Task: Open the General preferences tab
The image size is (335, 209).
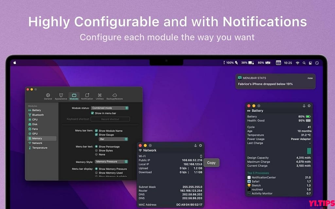Action: click(48, 96)
